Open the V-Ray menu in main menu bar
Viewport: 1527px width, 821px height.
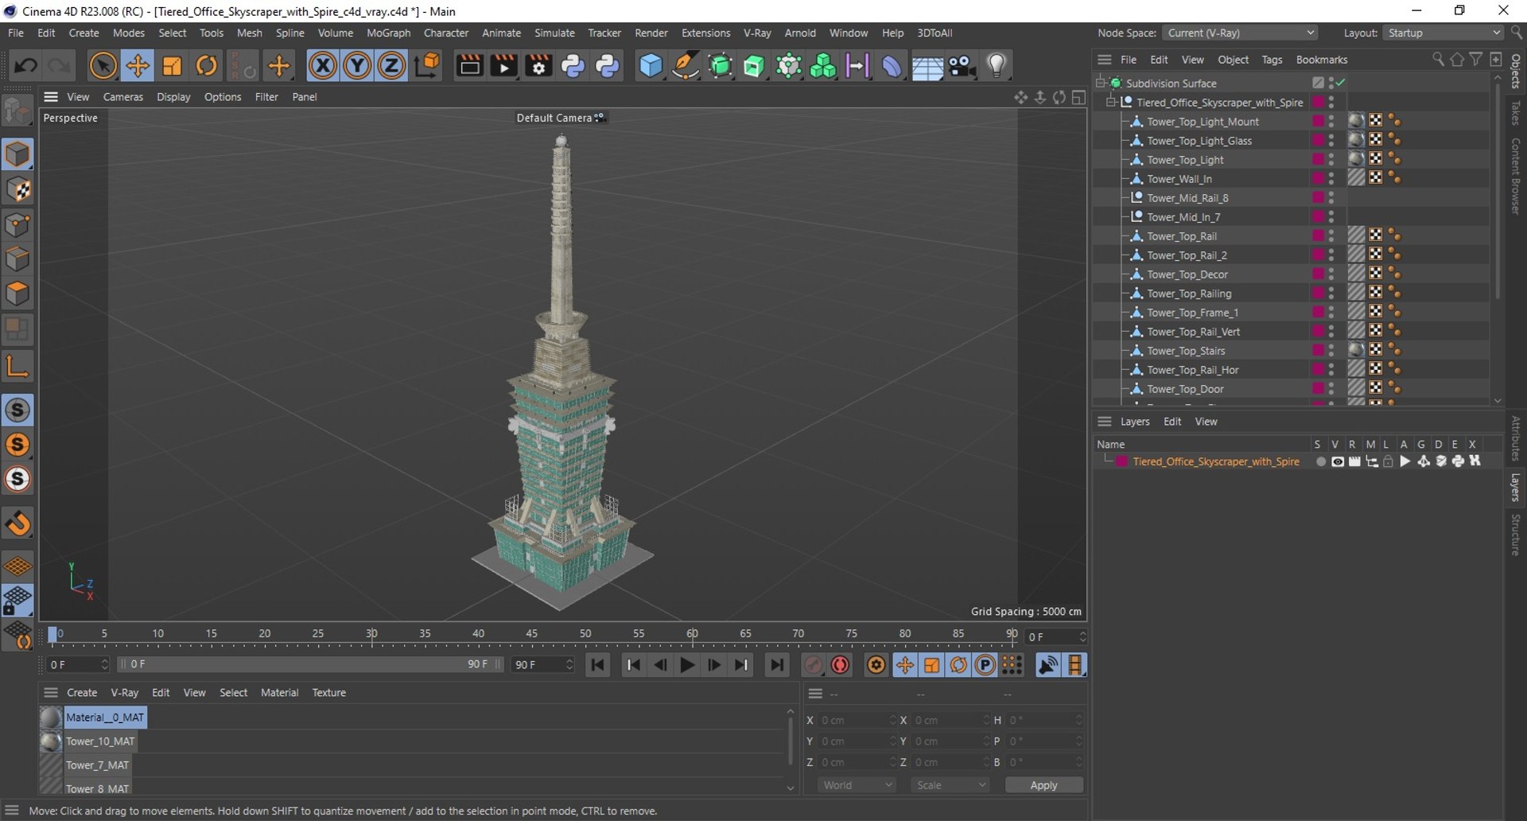point(757,33)
